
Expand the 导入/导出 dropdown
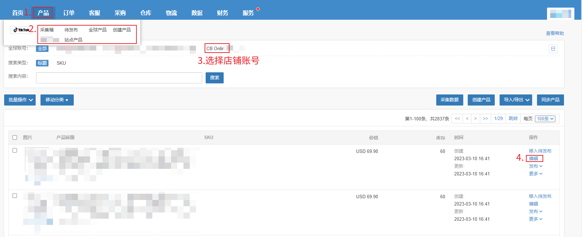coord(516,100)
